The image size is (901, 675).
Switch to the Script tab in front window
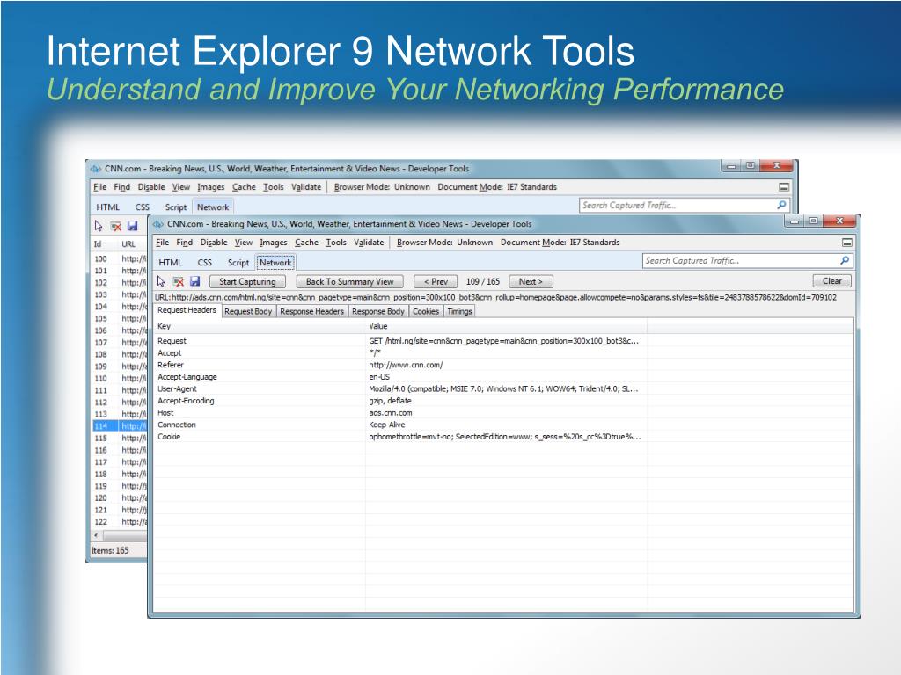coord(238,262)
